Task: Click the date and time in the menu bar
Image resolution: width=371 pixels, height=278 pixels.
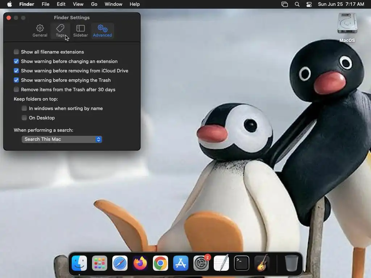Action: (341, 4)
